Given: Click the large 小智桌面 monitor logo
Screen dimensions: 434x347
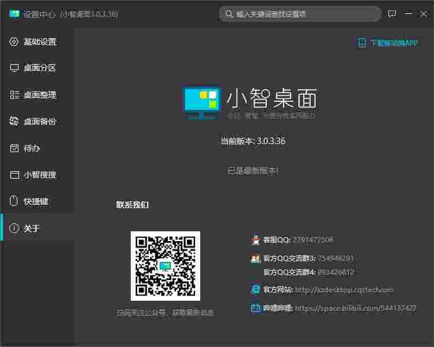Looking at the screenshot, I should coord(202,102).
